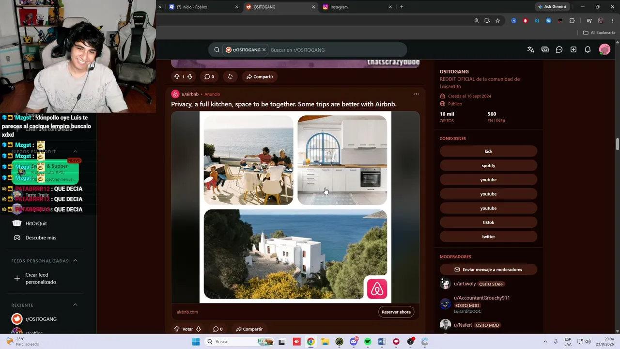The image size is (620, 349).
Task: Click the Reddit advertise AD icon
Action: click(x=545, y=50)
